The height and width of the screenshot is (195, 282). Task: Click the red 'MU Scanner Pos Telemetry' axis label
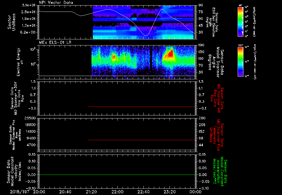(x=216, y=135)
